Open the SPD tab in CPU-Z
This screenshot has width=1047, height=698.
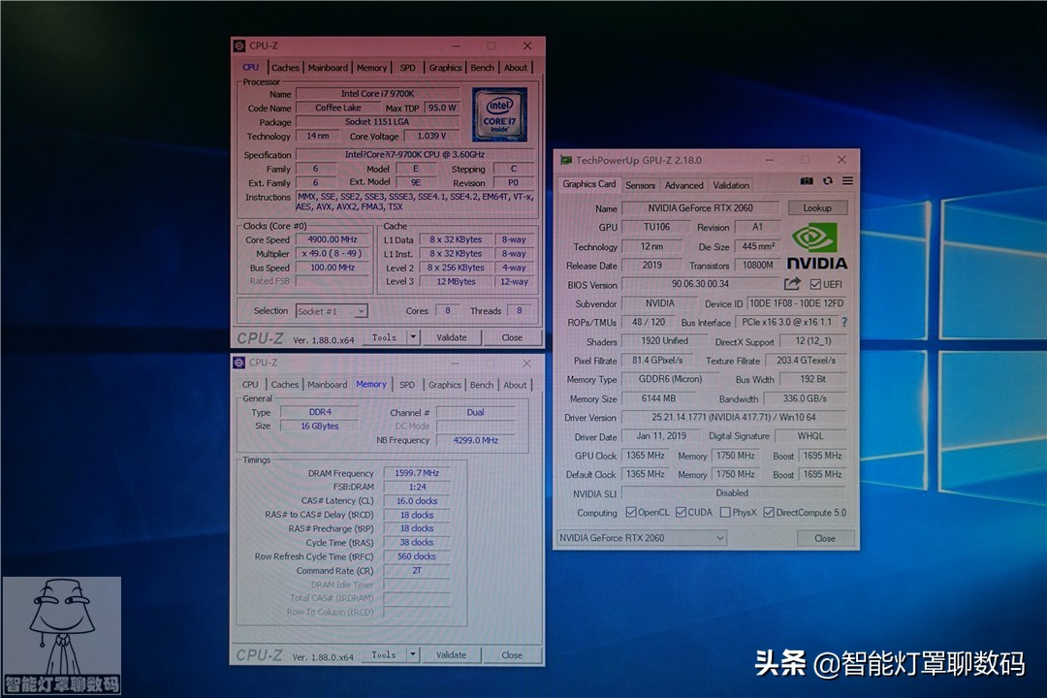407,67
